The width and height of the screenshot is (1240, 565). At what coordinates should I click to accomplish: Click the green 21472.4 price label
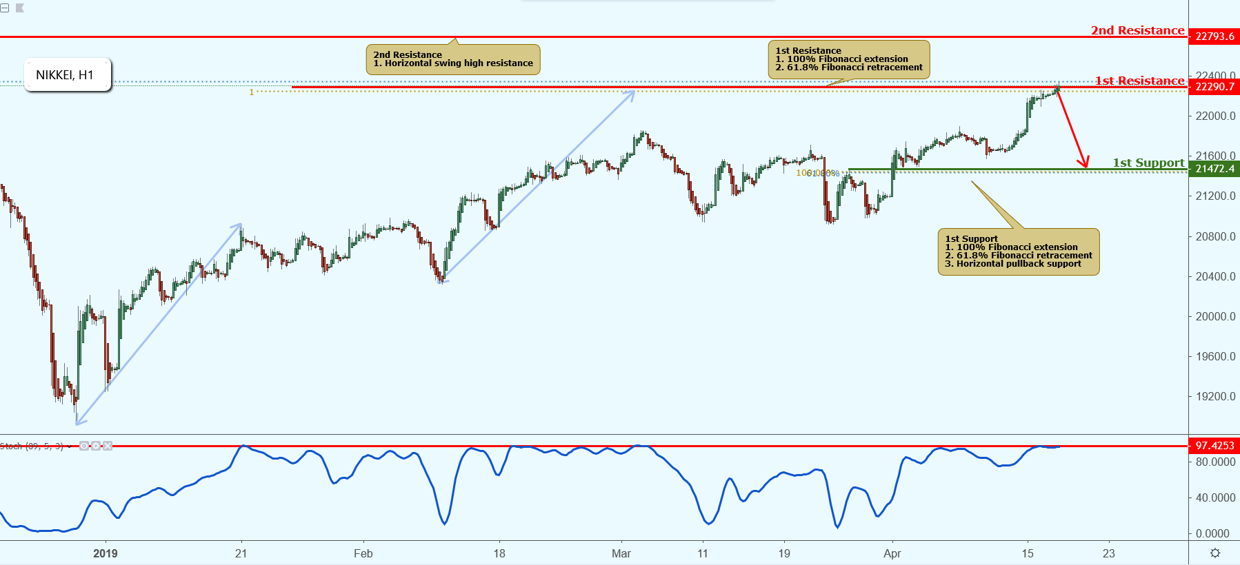(1214, 169)
